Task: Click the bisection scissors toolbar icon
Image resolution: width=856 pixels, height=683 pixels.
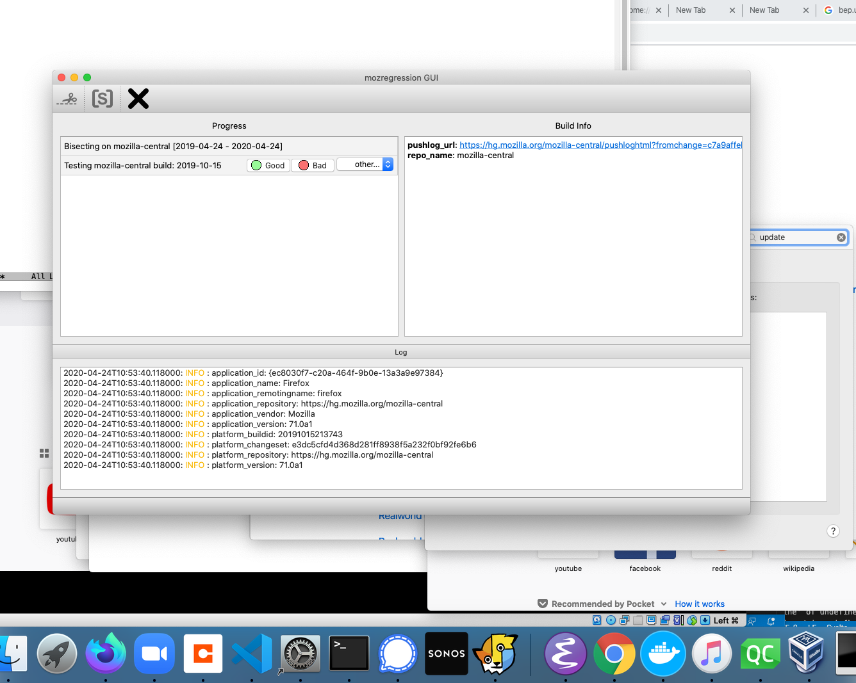Action: (x=67, y=99)
